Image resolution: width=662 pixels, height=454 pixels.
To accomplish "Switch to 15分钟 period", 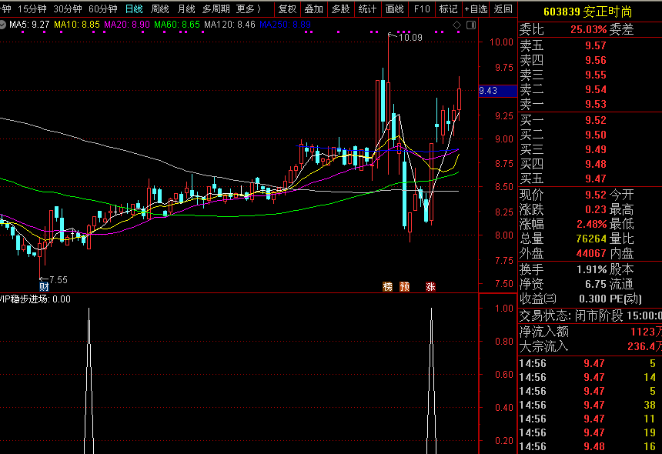I will [32, 9].
